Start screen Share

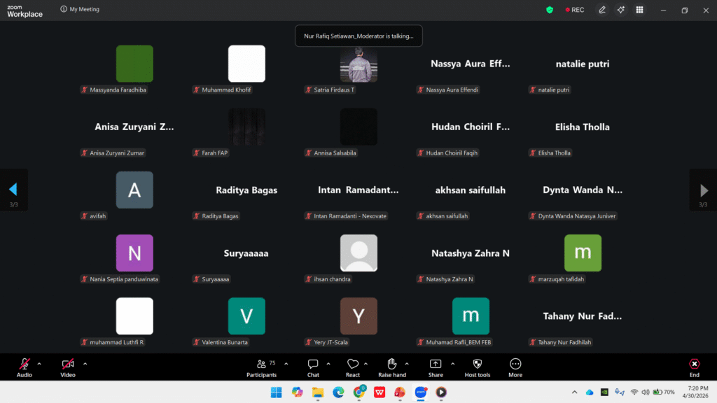point(436,367)
